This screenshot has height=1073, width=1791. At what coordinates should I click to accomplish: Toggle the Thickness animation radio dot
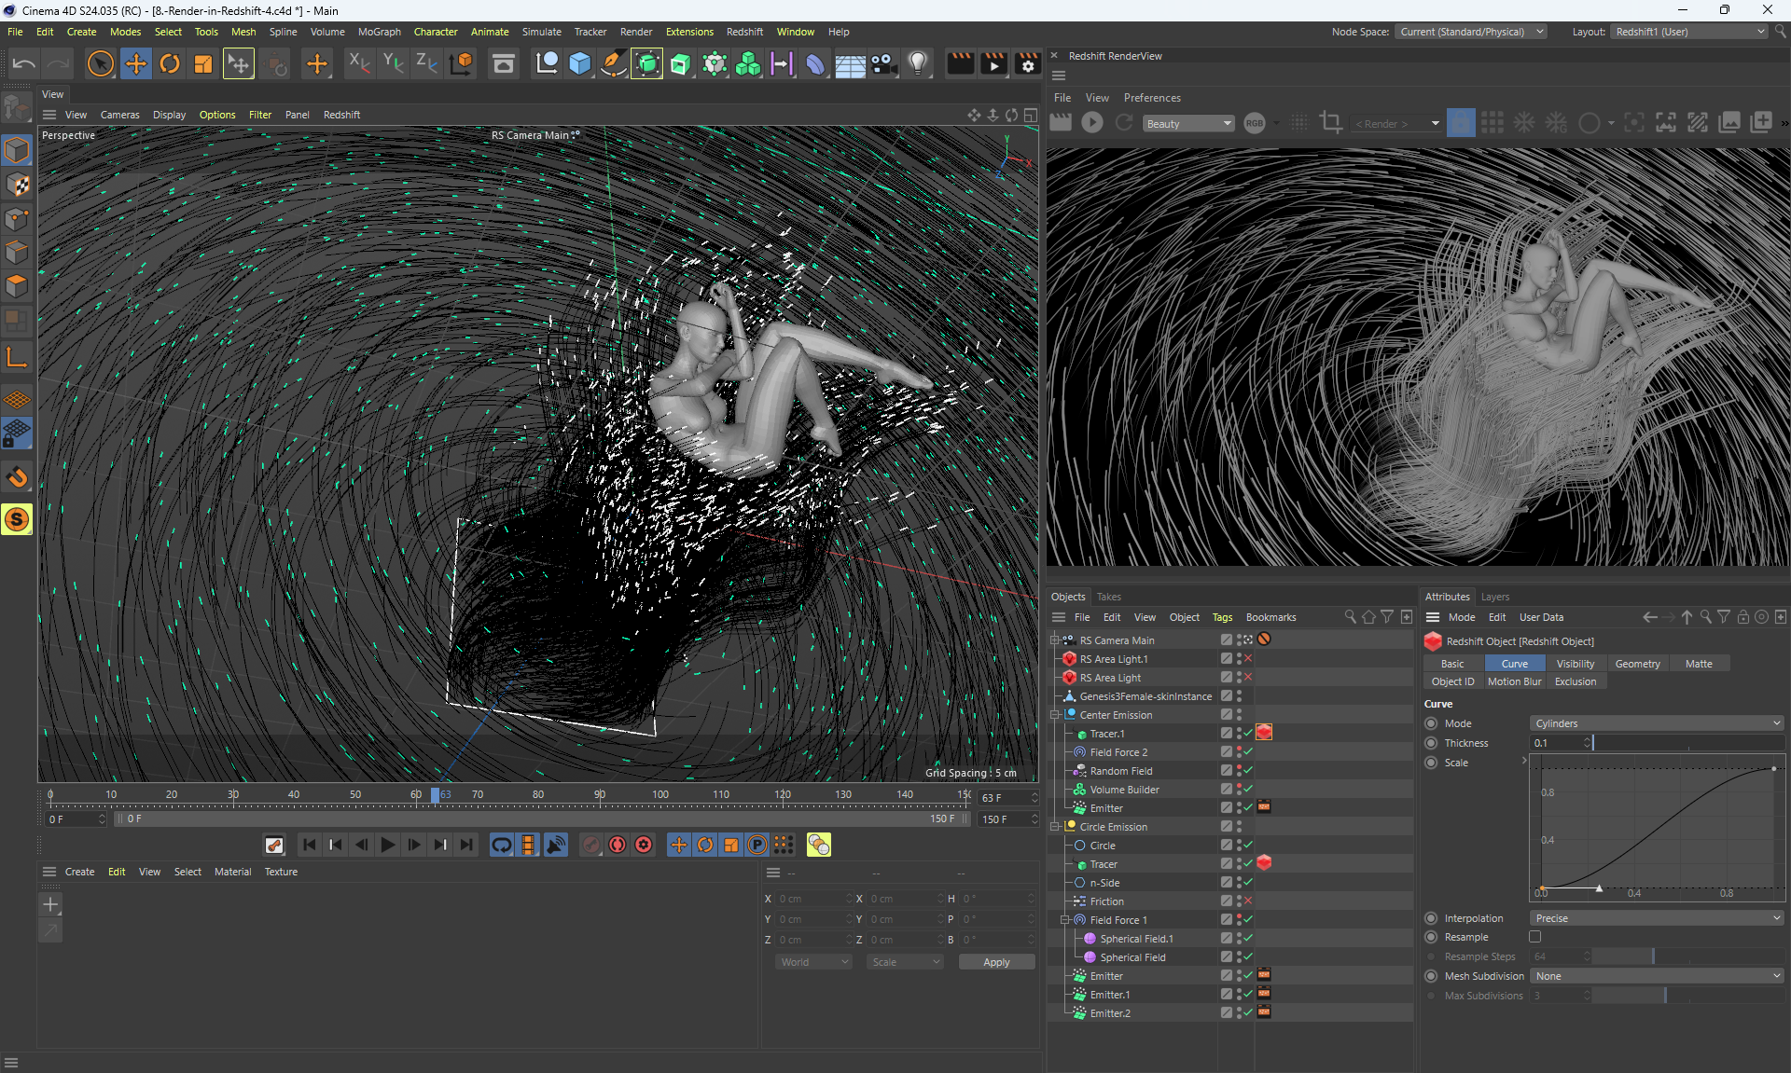[x=1431, y=743]
